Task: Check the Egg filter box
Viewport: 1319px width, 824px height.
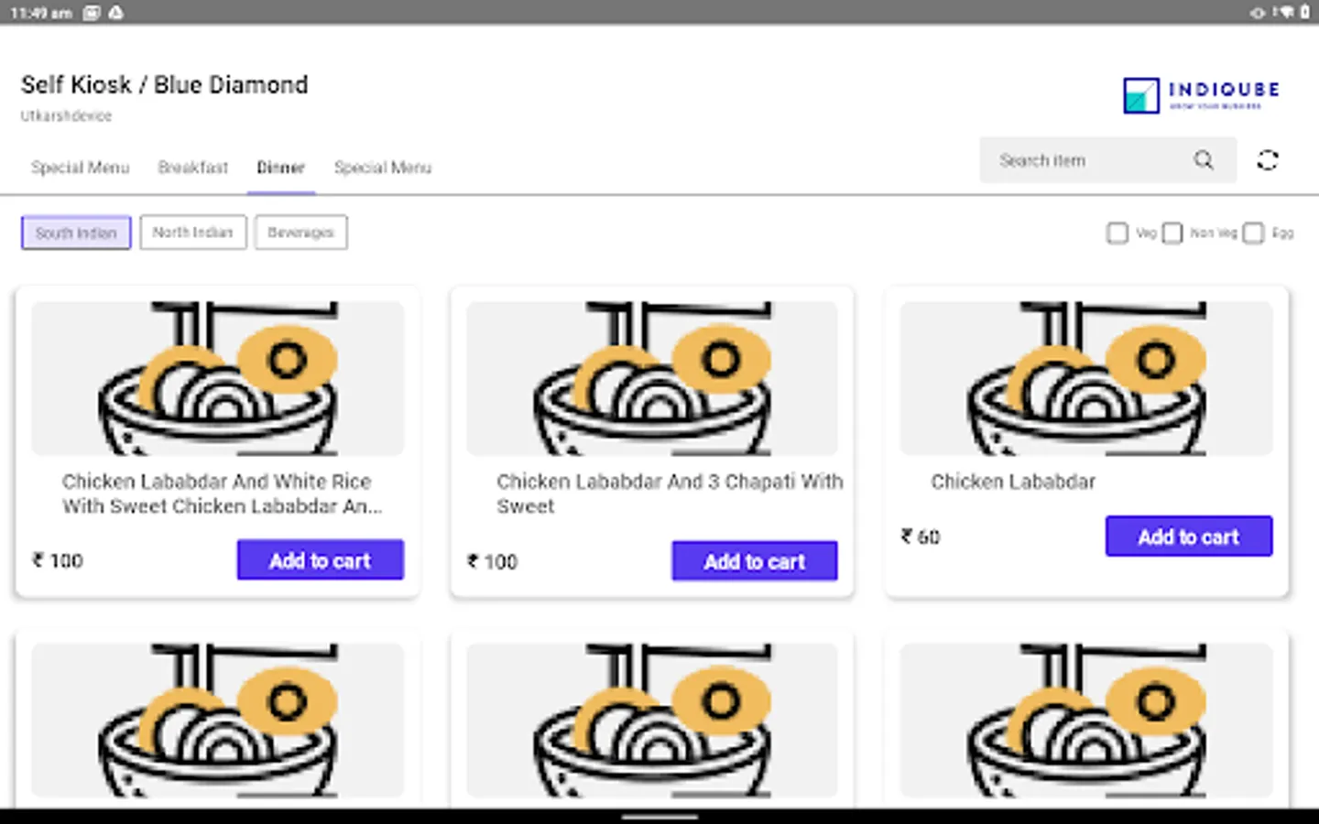Action: tap(1254, 233)
